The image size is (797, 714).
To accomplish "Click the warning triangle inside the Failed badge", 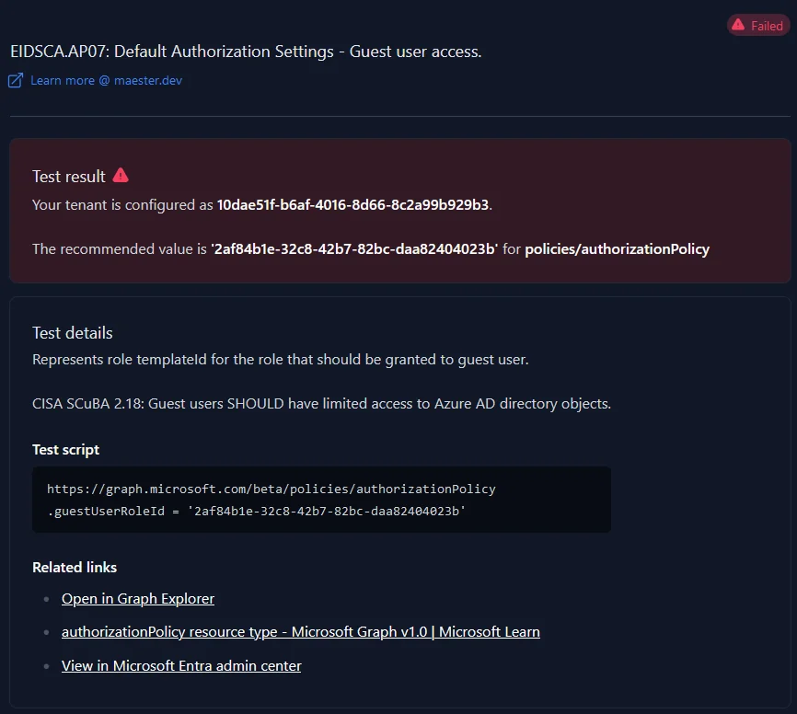I will (736, 25).
